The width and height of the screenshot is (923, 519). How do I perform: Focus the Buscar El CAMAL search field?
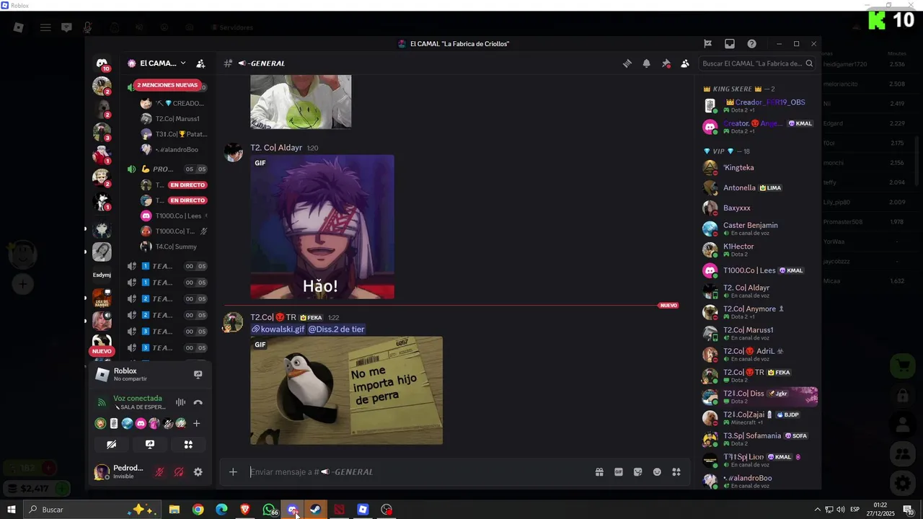(757, 63)
